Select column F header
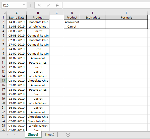Viewport: 150px width, 139px height. click(x=127, y=13)
